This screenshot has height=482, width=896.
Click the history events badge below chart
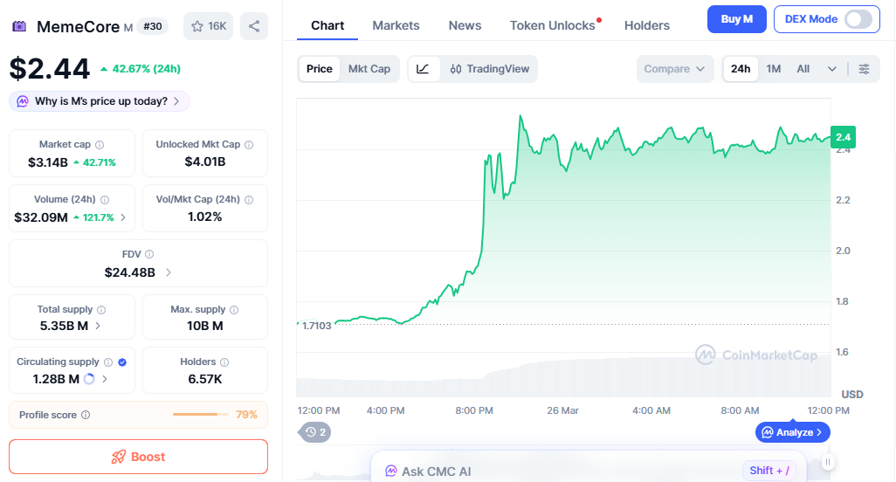coord(315,431)
